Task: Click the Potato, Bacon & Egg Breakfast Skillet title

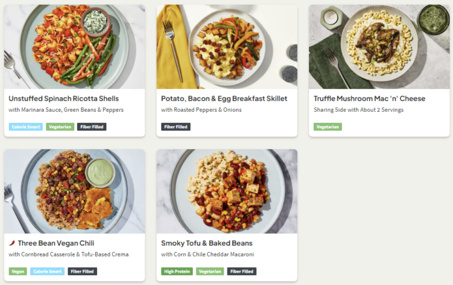Action: tap(224, 99)
